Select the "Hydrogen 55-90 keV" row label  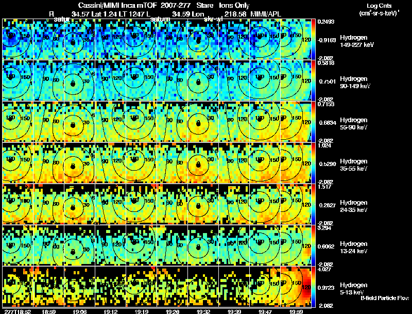[353, 124]
